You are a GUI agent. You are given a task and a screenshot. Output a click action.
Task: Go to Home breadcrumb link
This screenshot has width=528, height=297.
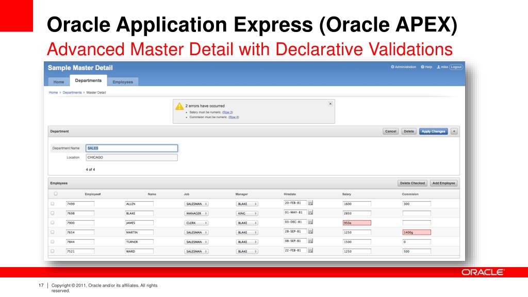point(53,93)
